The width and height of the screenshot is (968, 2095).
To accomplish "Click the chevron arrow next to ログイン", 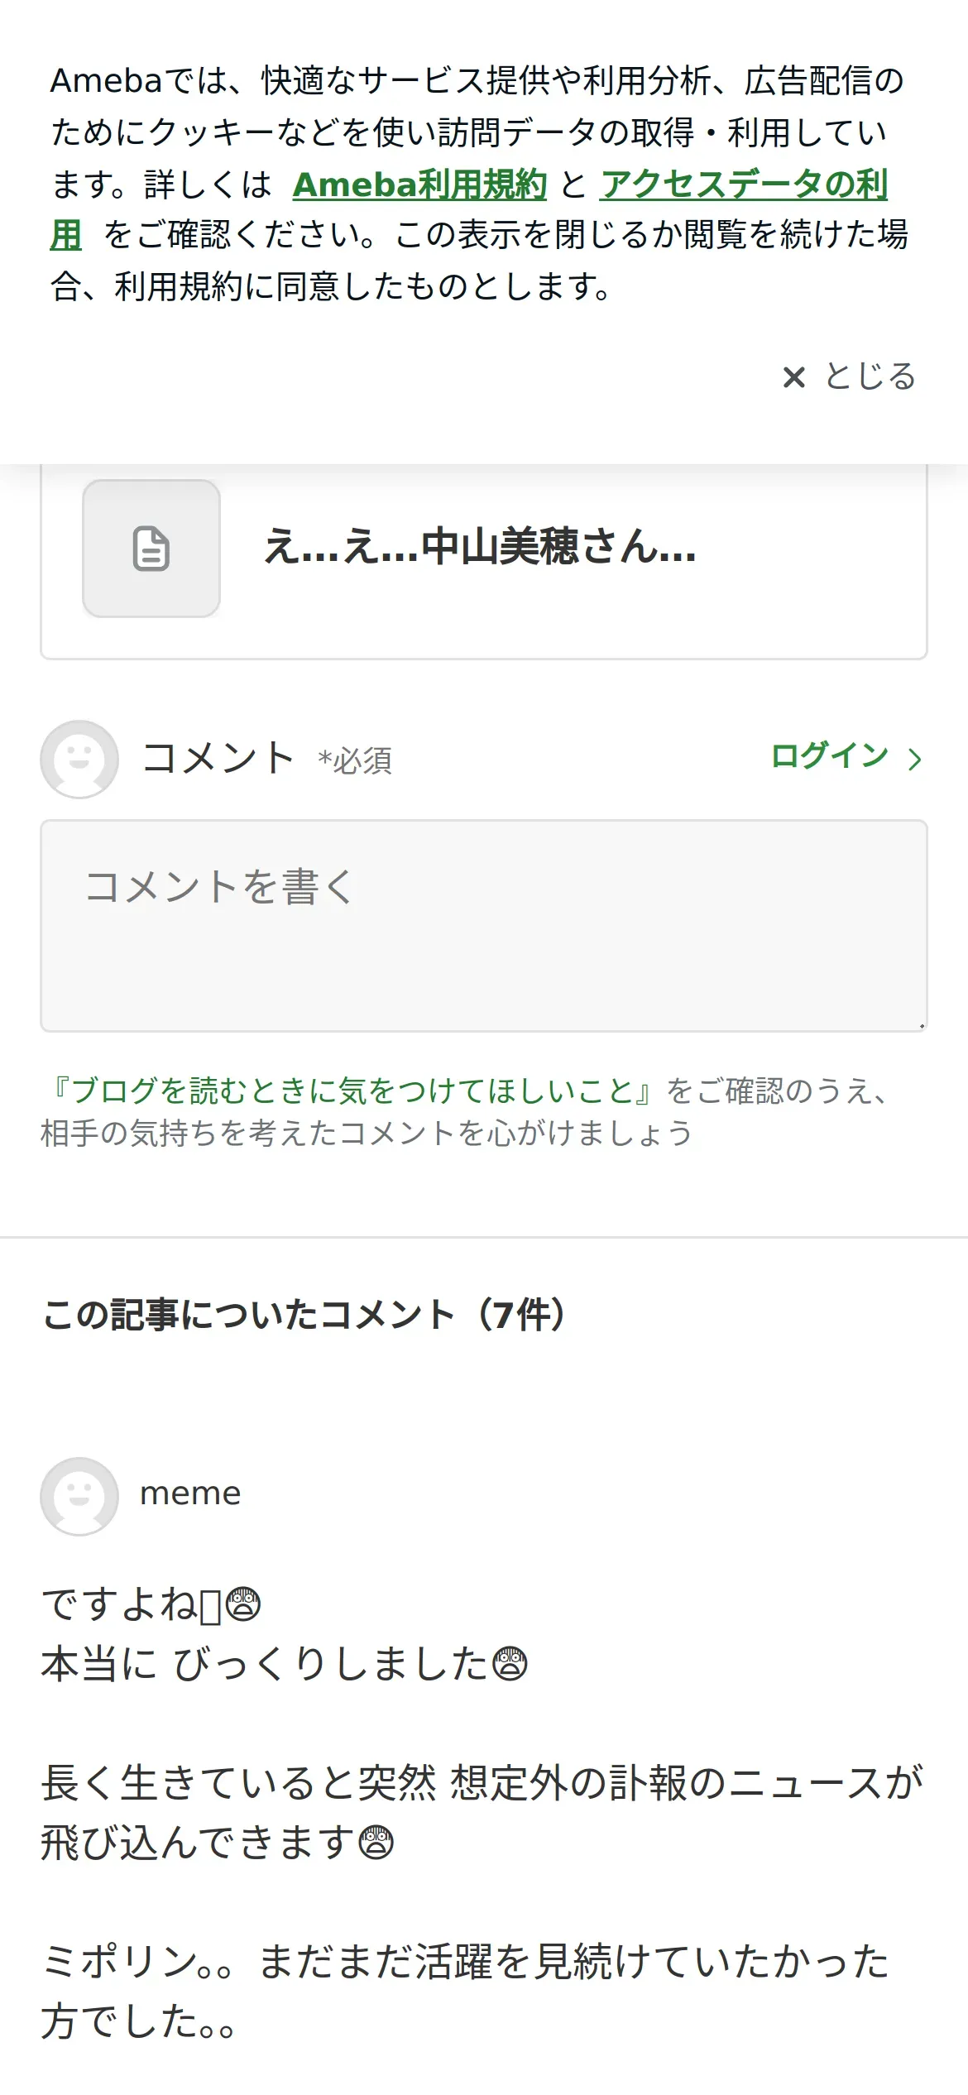I will (914, 759).
